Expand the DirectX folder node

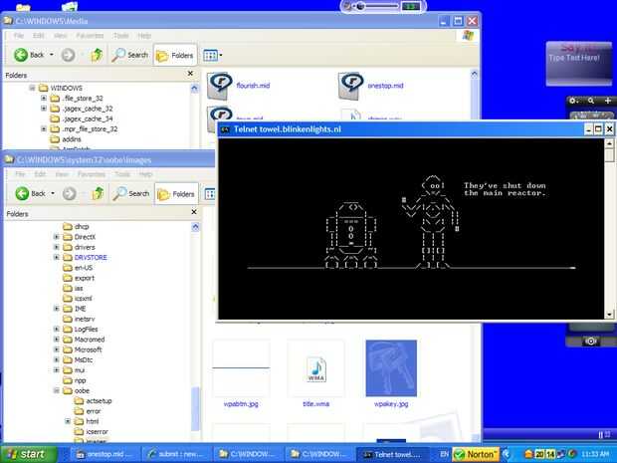point(57,237)
